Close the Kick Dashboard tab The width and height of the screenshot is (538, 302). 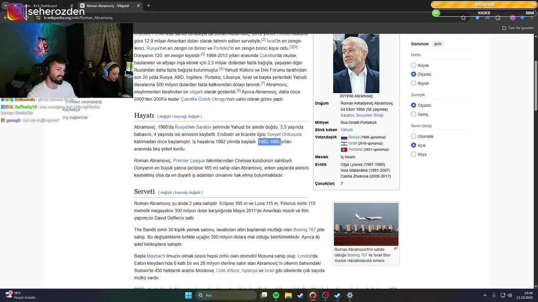click(x=71, y=6)
